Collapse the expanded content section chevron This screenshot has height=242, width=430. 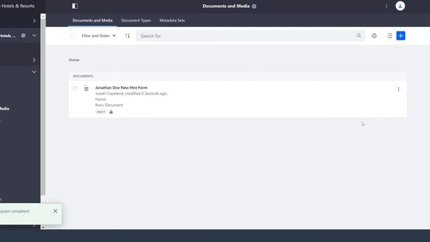pos(34,72)
